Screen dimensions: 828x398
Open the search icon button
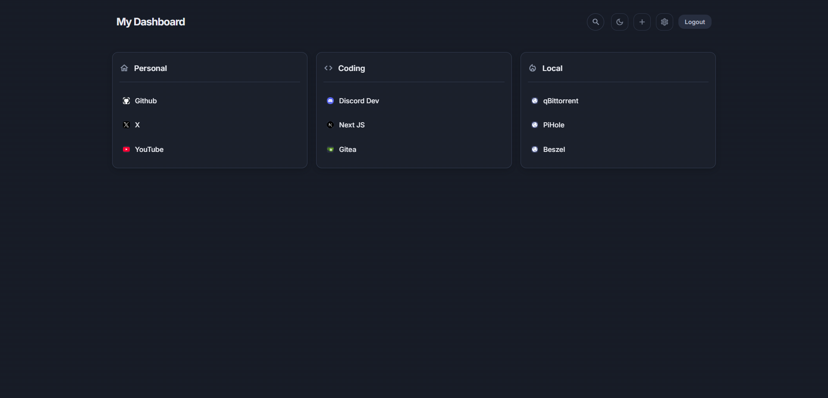(596, 22)
